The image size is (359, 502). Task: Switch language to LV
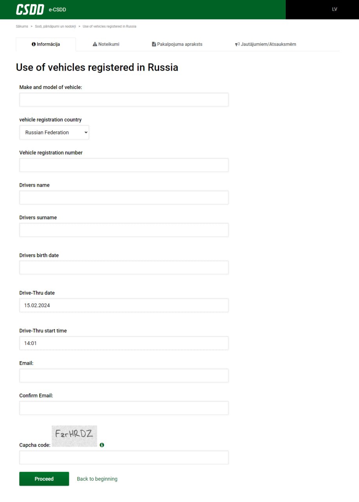pos(334,9)
